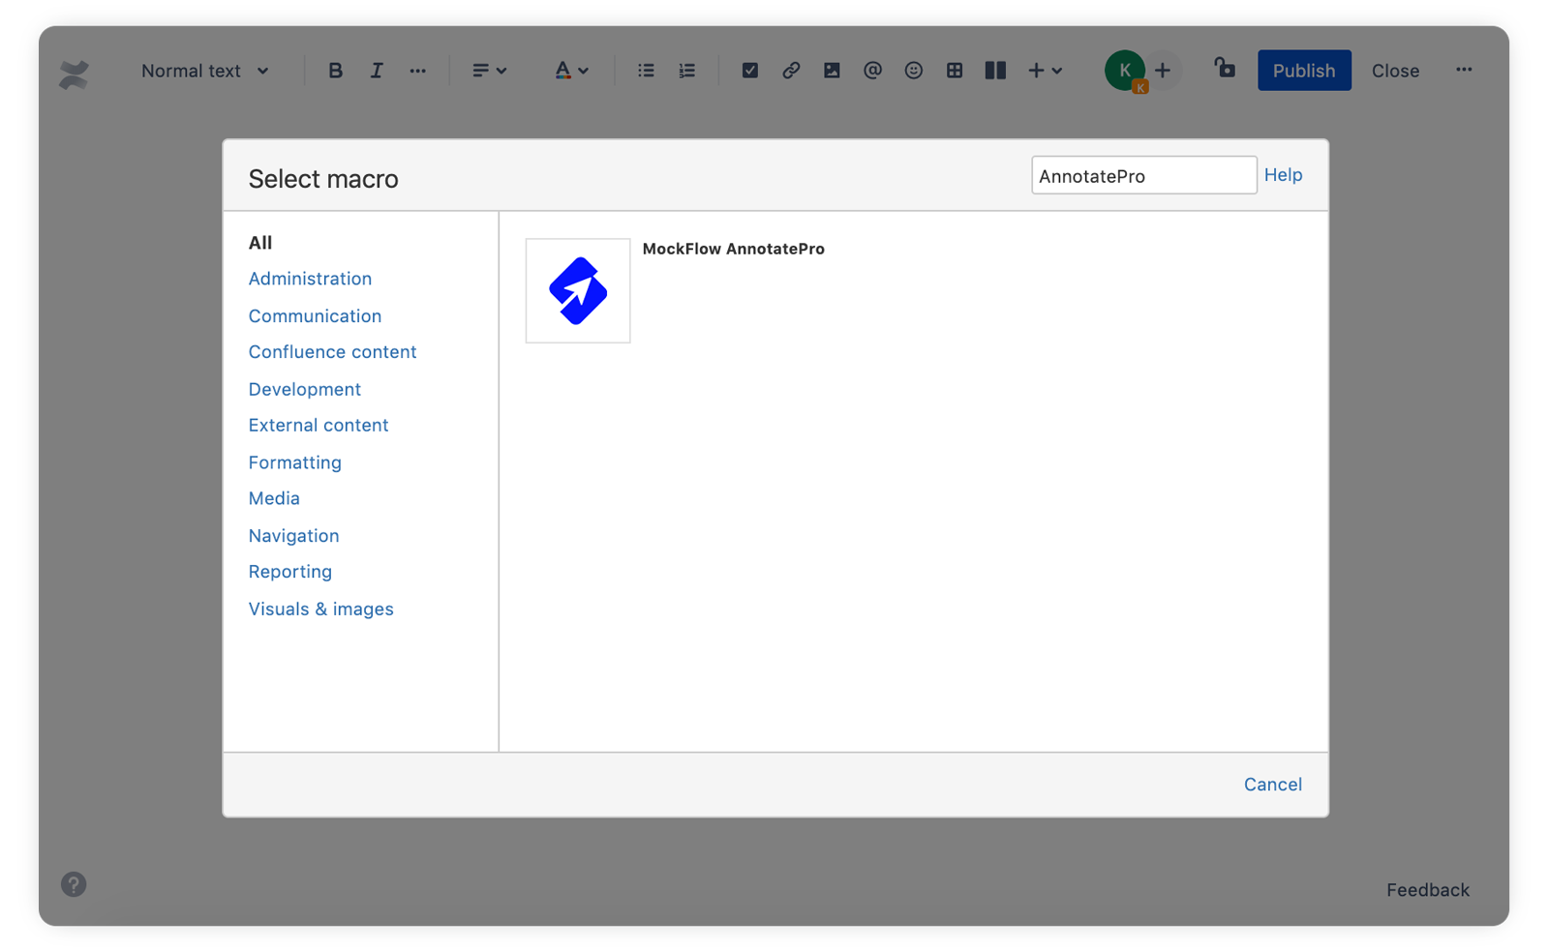Open the emoji picker
1549x952 pixels.
pyautogui.click(x=913, y=71)
